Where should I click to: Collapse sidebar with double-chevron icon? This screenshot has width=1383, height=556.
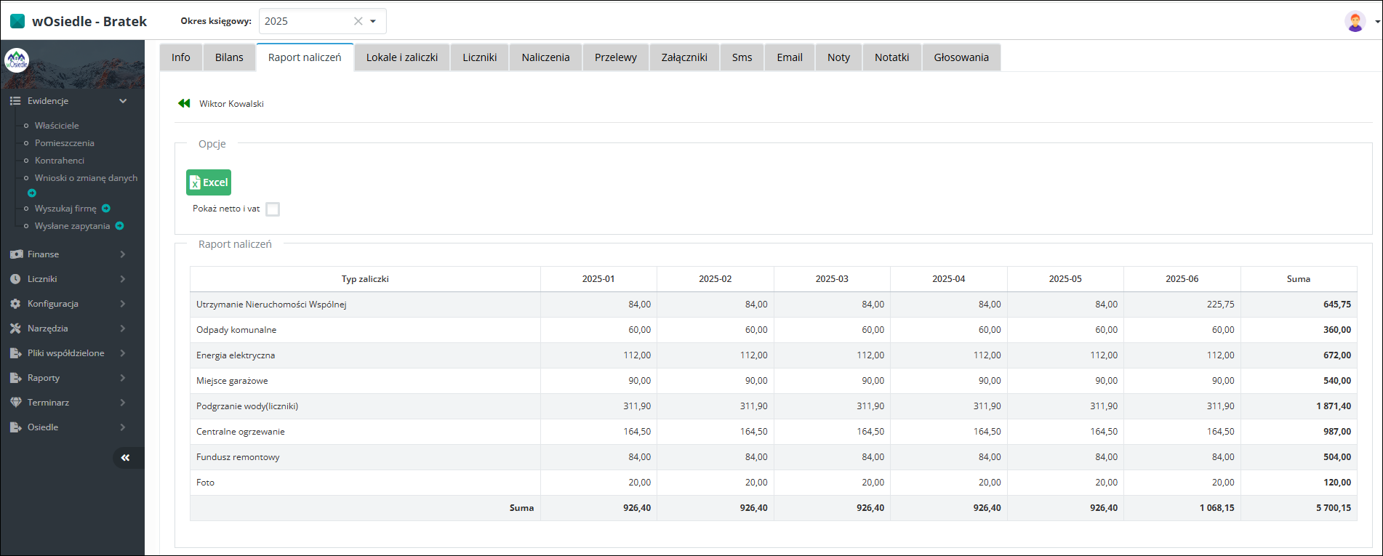point(125,457)
